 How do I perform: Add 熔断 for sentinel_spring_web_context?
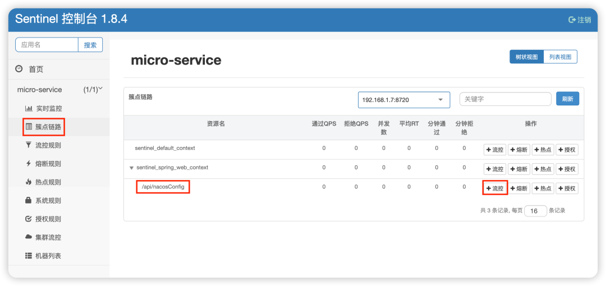[519, 169]
